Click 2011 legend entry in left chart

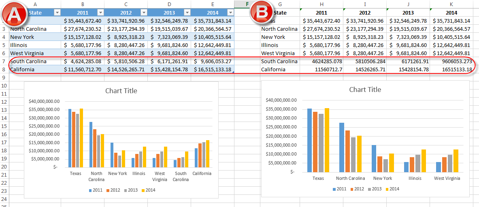[x=95, y=190]
